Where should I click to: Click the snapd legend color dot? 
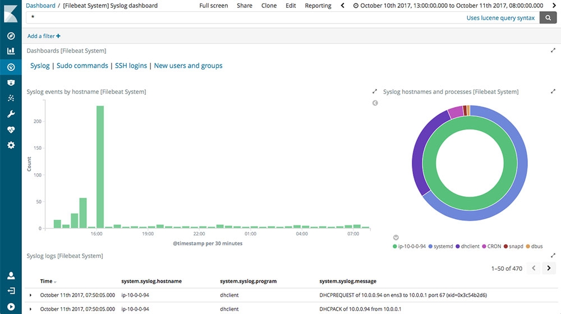505,246
